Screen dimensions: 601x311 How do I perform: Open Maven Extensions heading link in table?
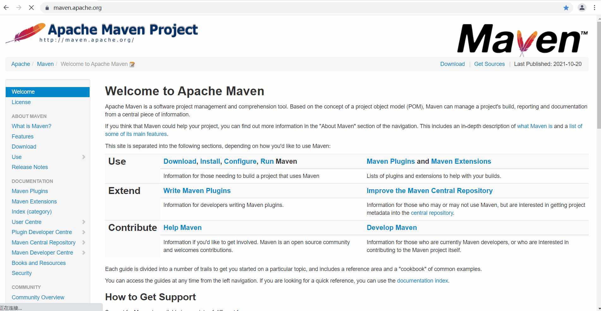pos(461,161)
